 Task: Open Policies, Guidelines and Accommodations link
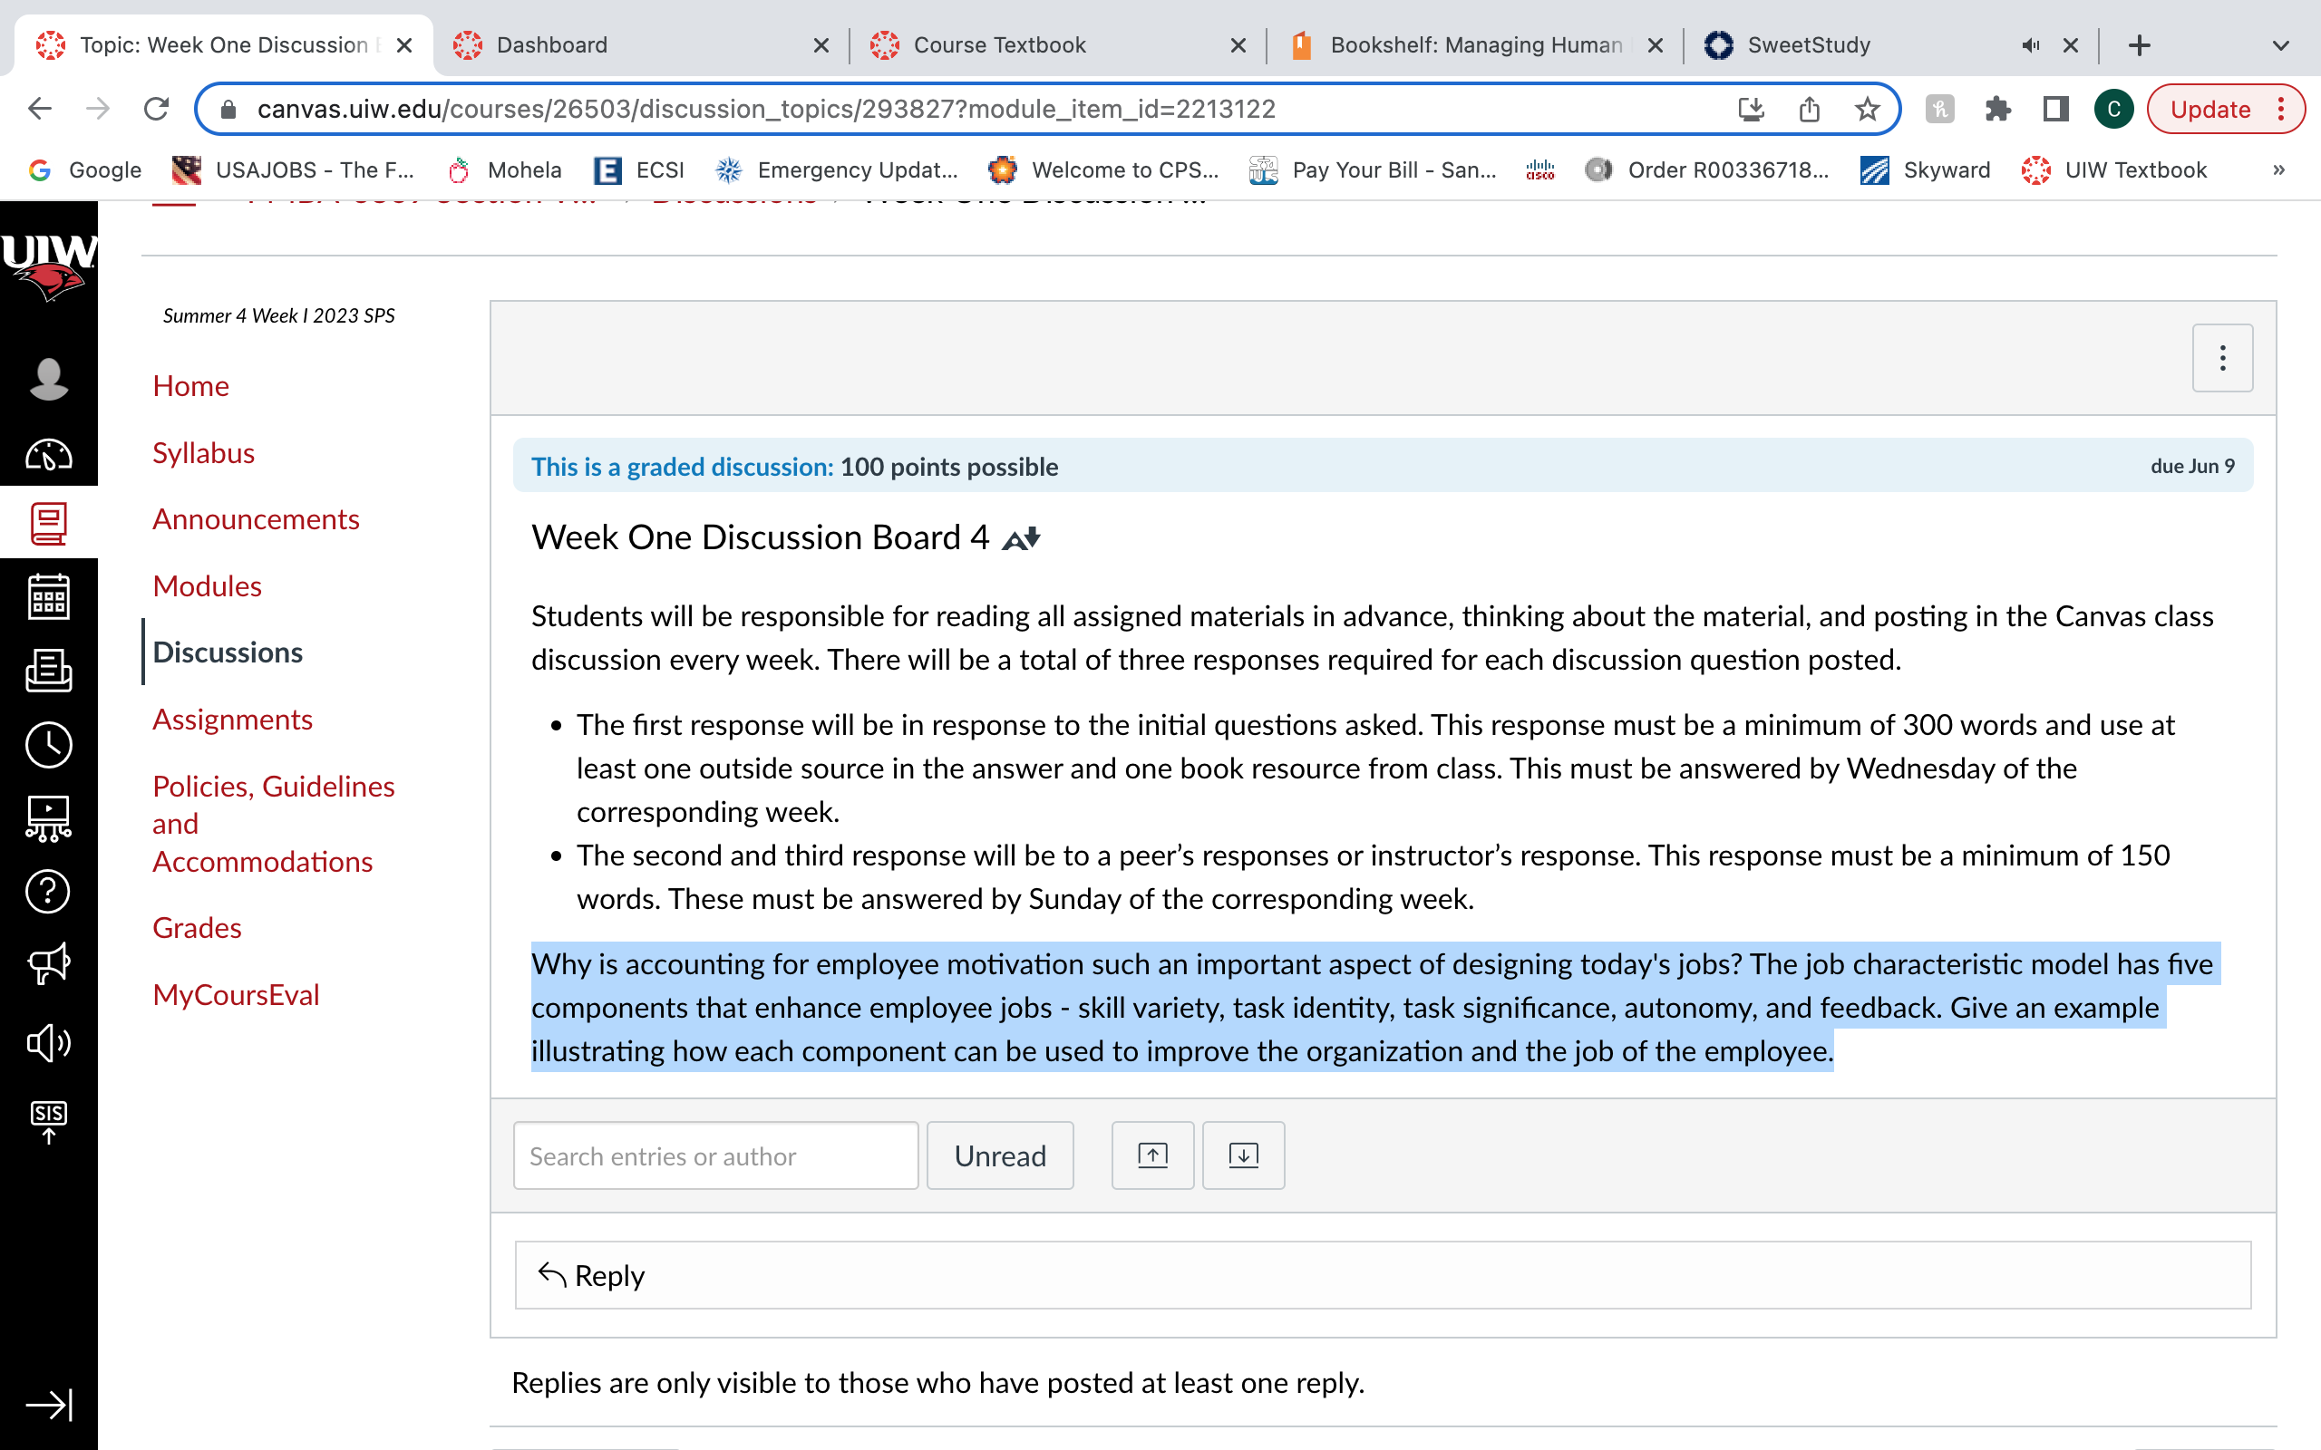(x=273, y=824)
